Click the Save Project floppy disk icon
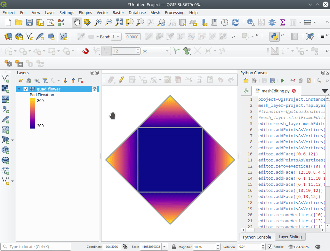 pos(29,22)
